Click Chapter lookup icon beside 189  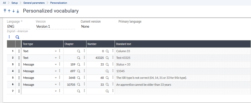click(x=79, y=64)
